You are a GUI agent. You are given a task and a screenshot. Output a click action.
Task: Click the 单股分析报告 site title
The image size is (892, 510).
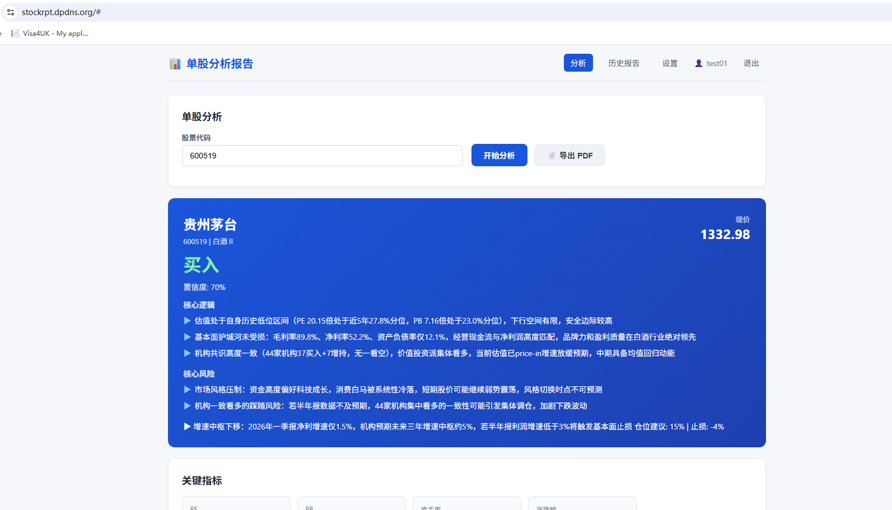pyautogui.click(x=220, y=64)
